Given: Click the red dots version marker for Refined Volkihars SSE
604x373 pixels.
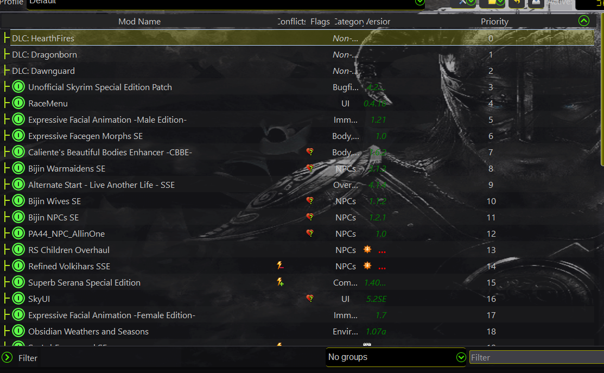Looking at the screenshot, I should (382, 268).
